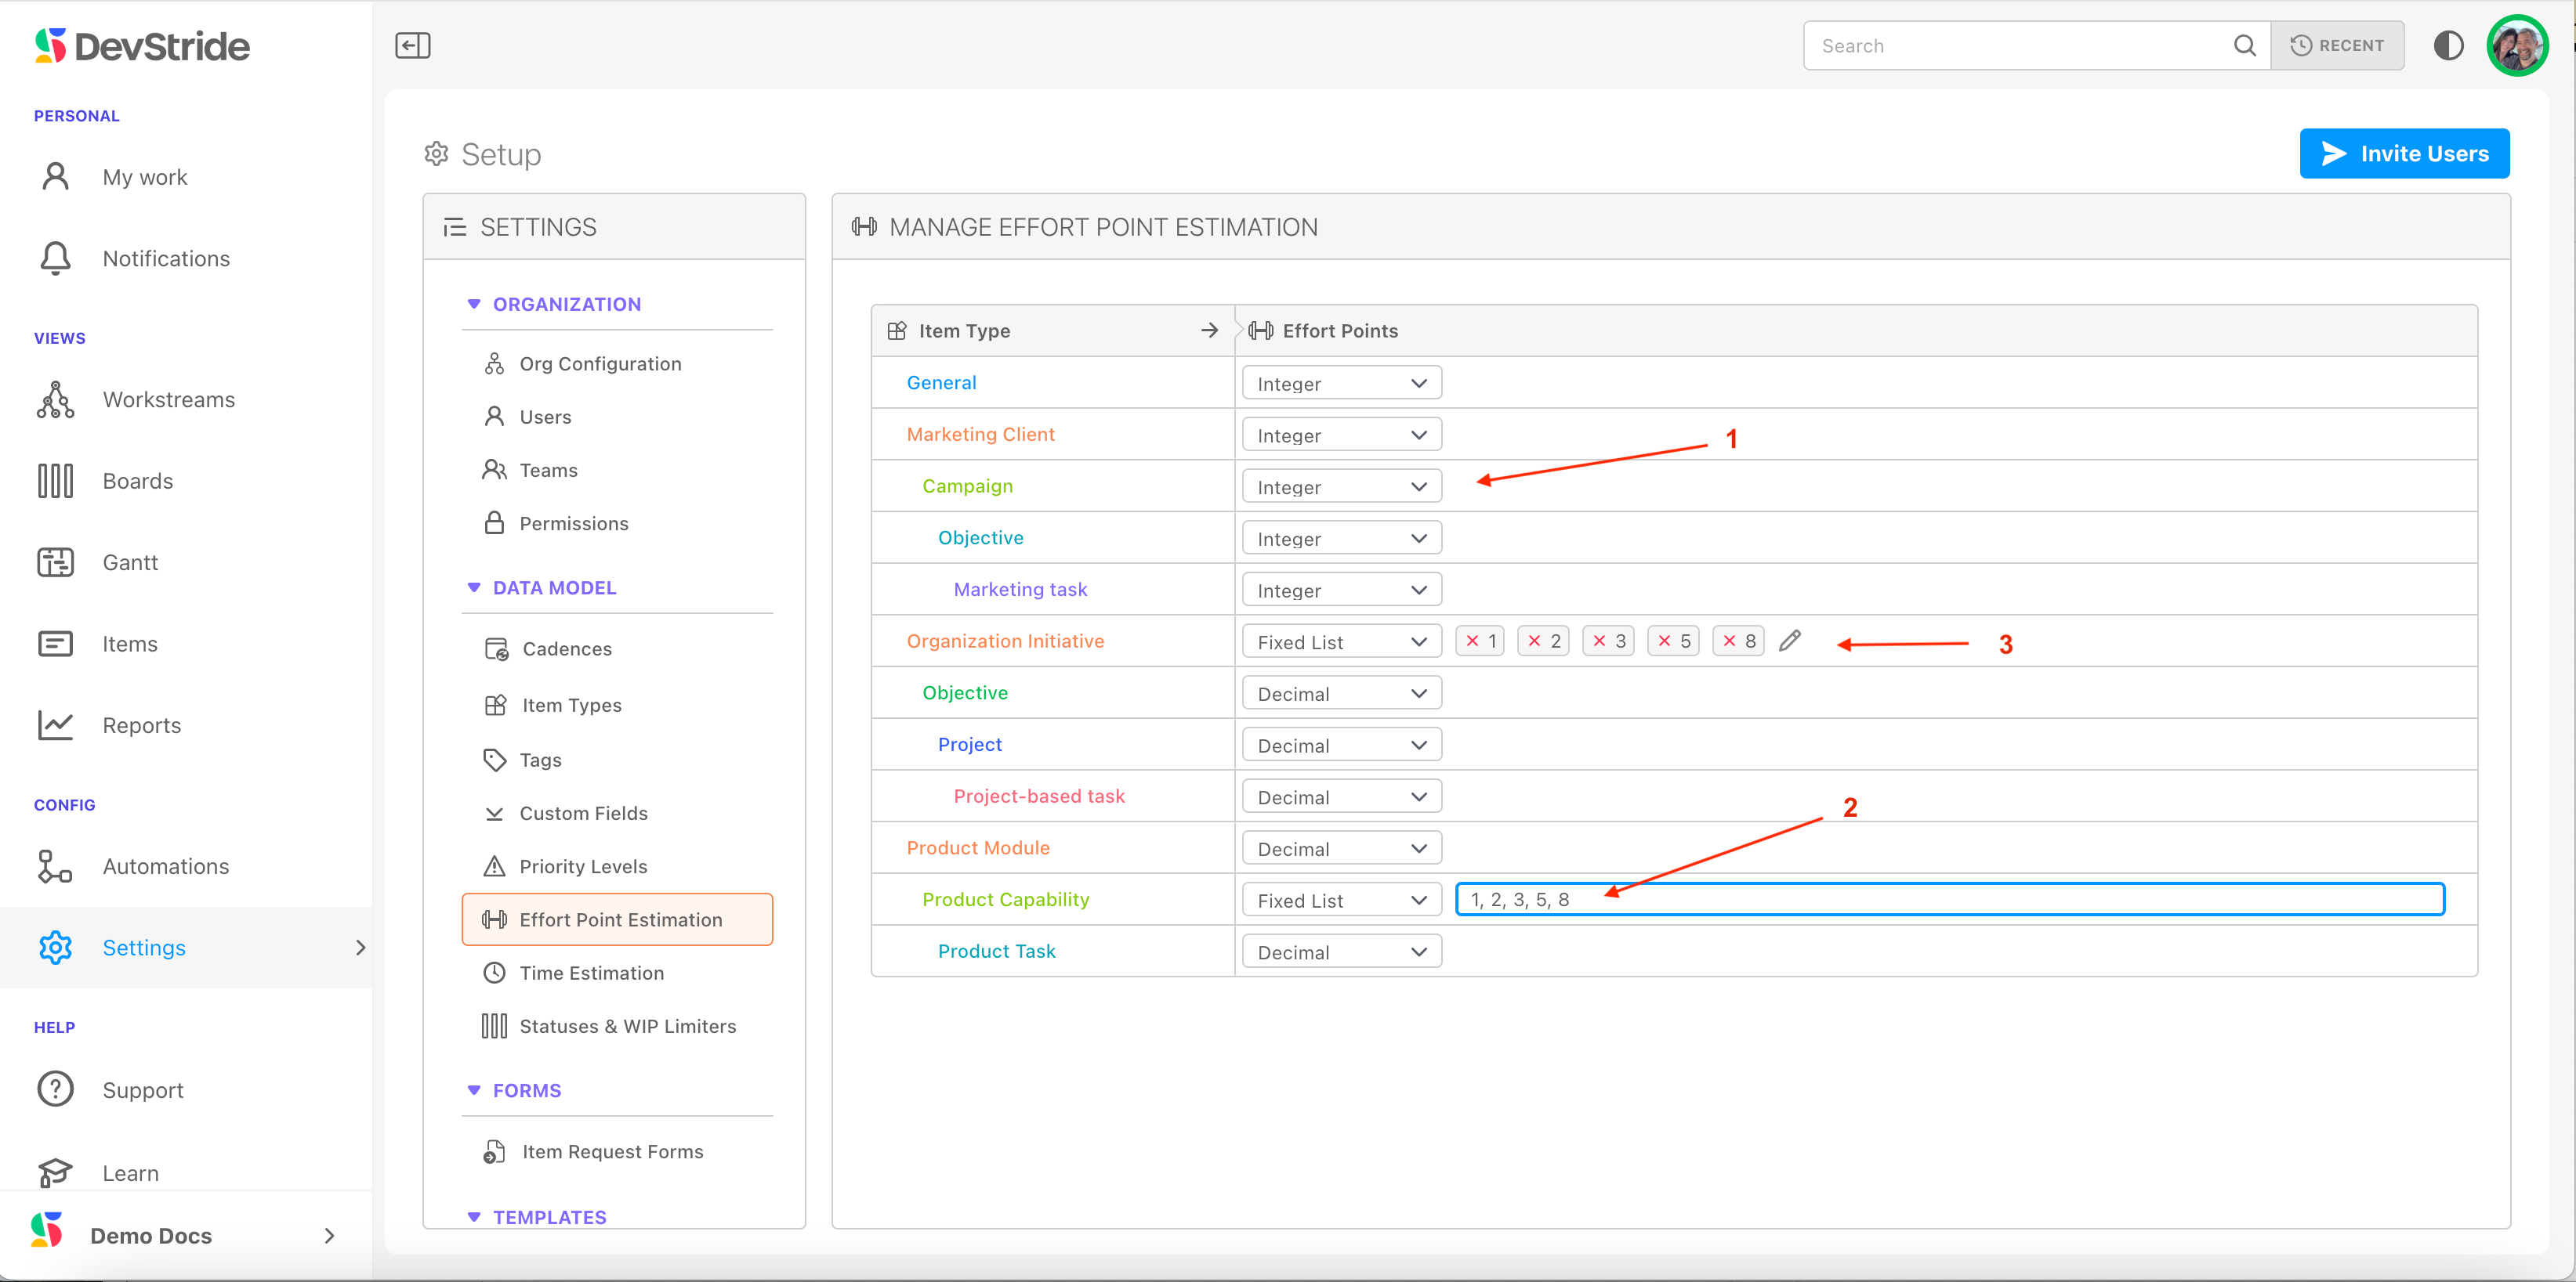Toggle dark mode contrast icon
The image size is (2576, 1282).
point(2448,46)
